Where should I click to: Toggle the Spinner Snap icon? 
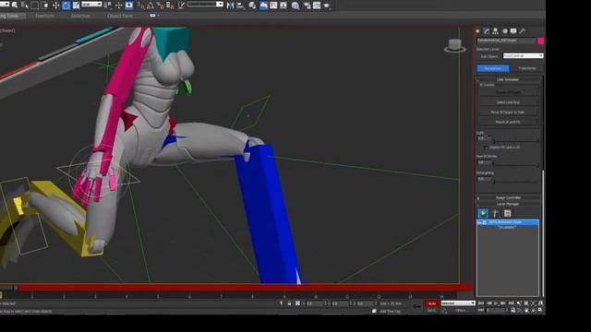pos(170,6)
